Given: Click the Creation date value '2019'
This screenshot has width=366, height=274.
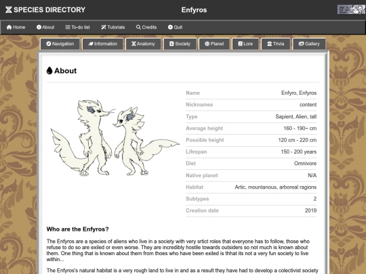Looking at the screenshot, I should (310, 210).
